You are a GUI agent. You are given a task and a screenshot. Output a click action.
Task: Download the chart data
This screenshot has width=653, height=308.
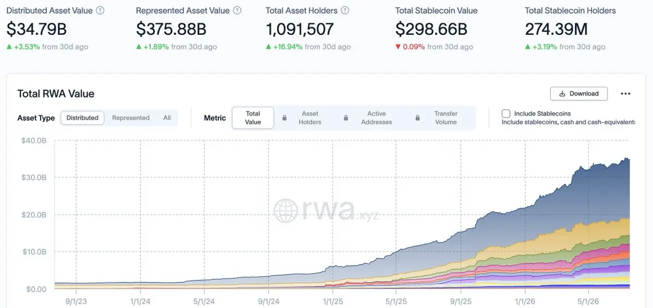coord(579,94)
